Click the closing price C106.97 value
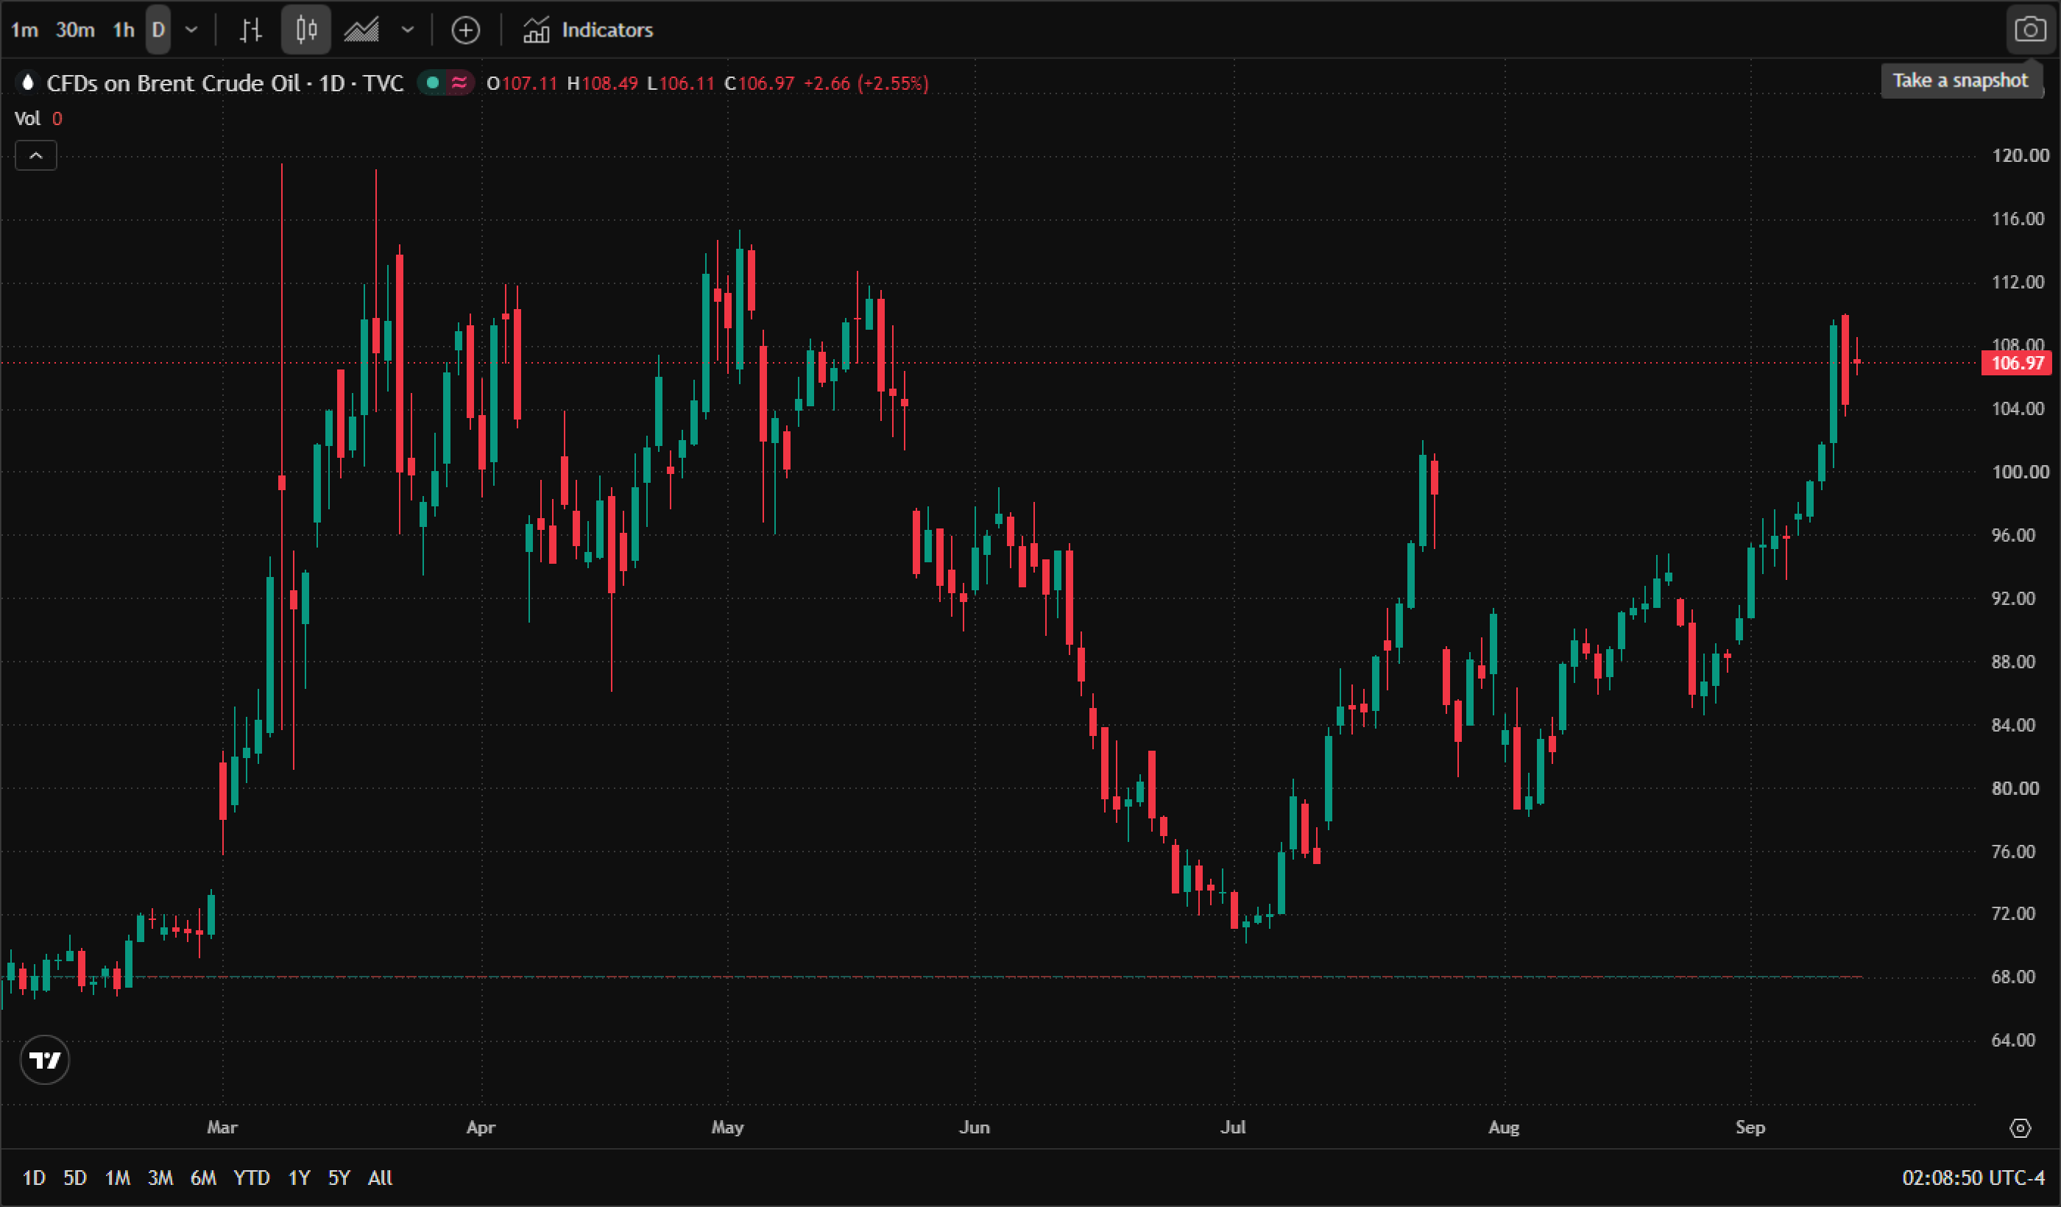Image resolution: width=2061 pixels, height=1207 pixels. pos(760,83)
